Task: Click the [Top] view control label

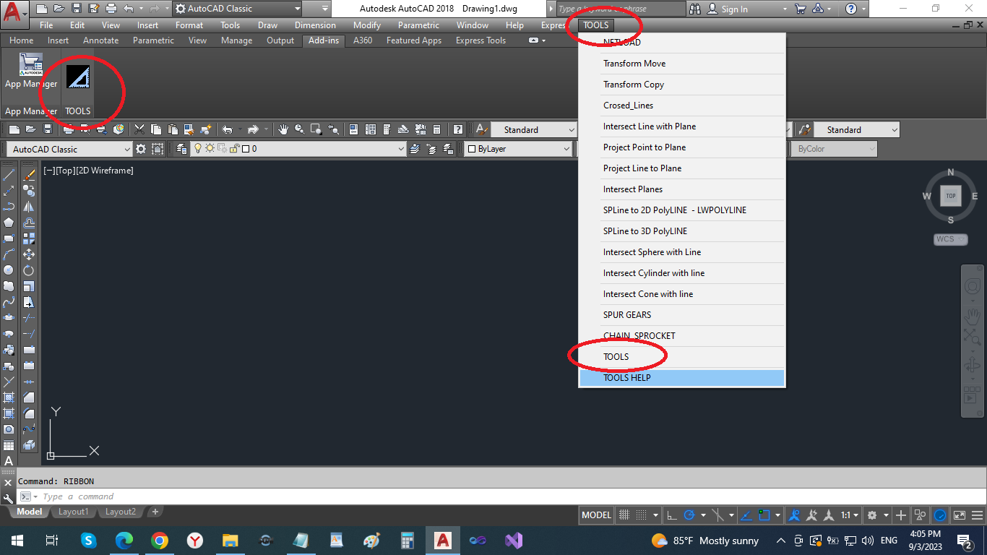Action: (x=65, y=171)
